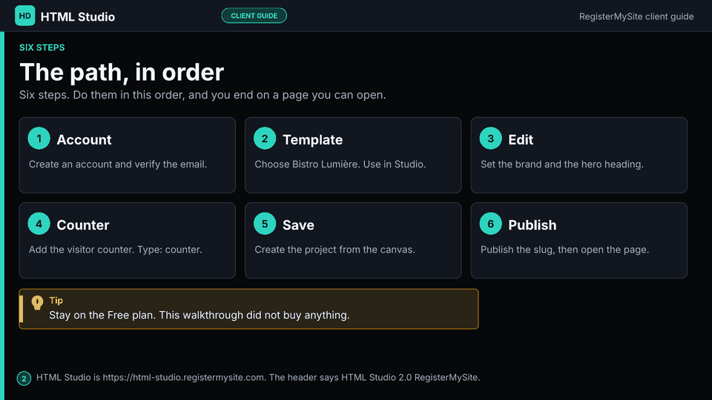The height and width of the screenshot is (400, 712).
Task: Click text Create the project from the canvas
Action: [x=334, y=250]
